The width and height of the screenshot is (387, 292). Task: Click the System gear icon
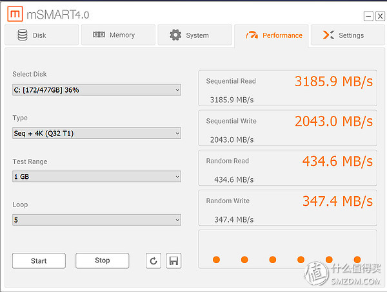point(175,35)
